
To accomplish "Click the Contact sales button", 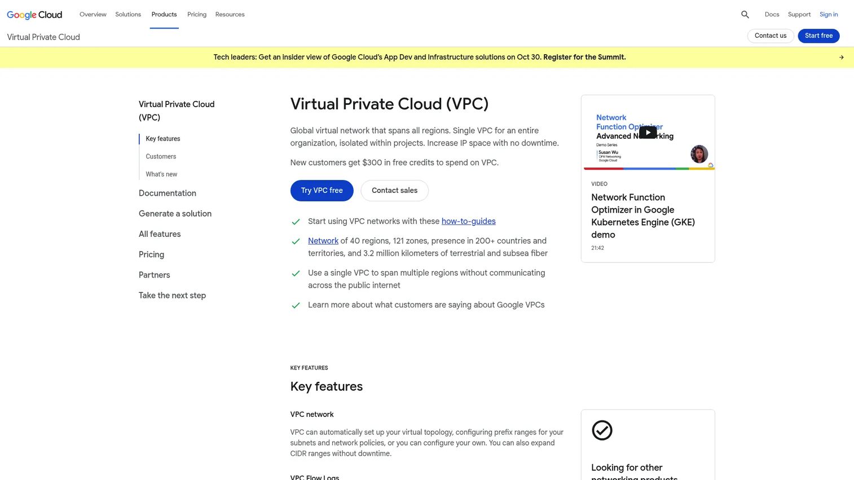I will [394, 191].
